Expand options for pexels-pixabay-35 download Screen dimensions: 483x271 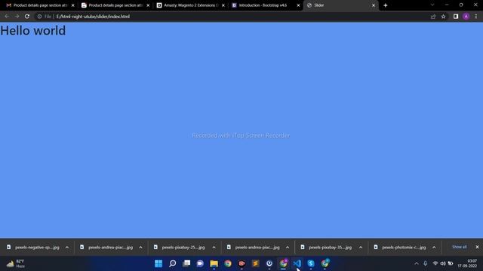click(361, 248)
